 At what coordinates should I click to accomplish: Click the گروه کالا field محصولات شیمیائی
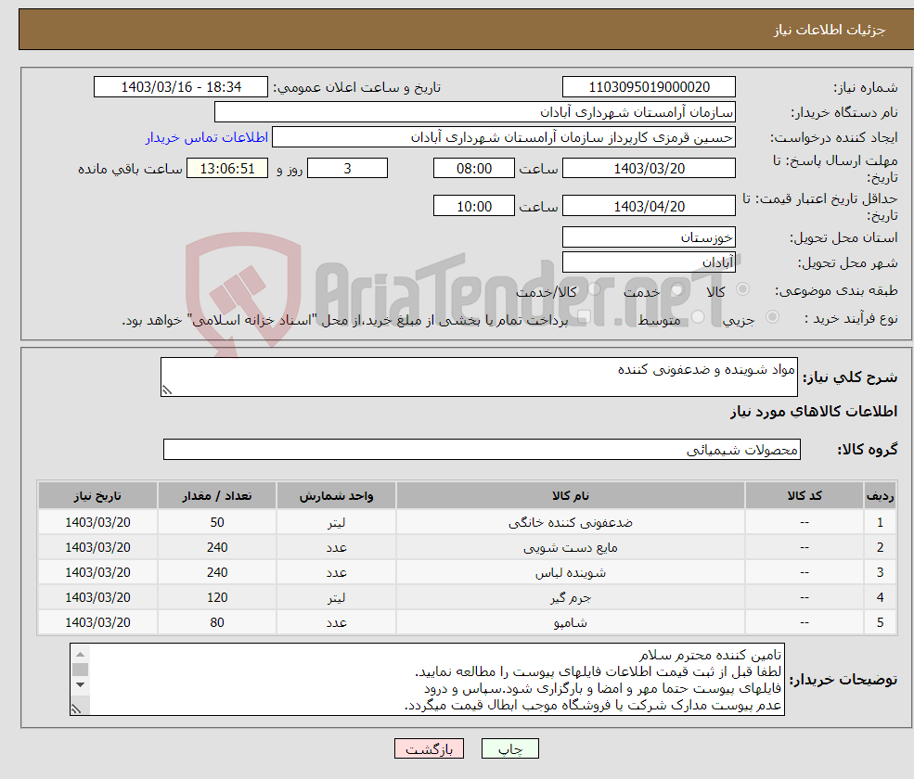click(x=483, y=449)
